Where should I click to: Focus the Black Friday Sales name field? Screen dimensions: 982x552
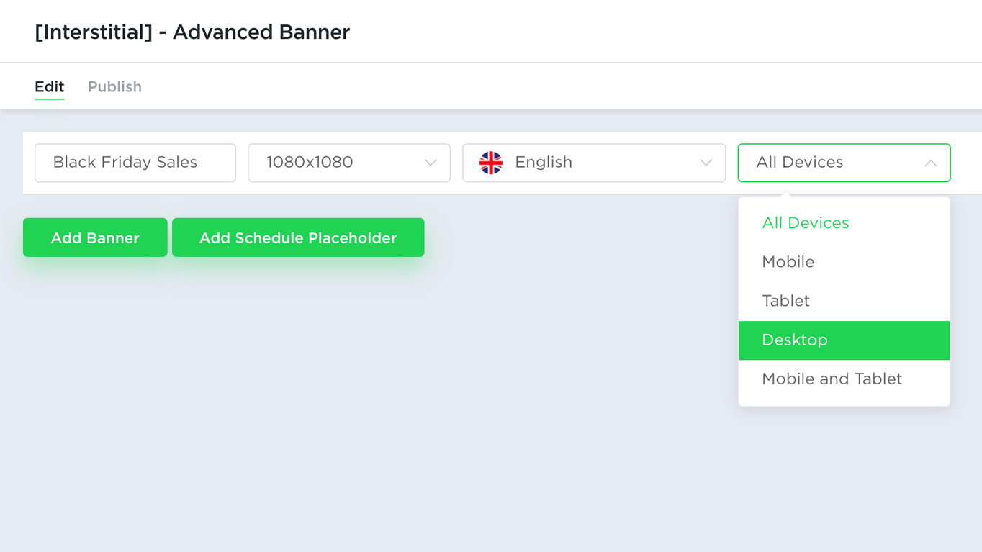pyautogui.click(x=135, y=163)
